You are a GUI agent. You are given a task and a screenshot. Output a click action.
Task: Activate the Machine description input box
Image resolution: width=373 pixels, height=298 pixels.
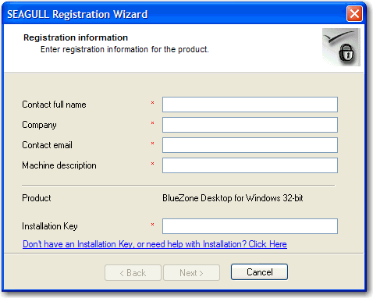(250, 165)
